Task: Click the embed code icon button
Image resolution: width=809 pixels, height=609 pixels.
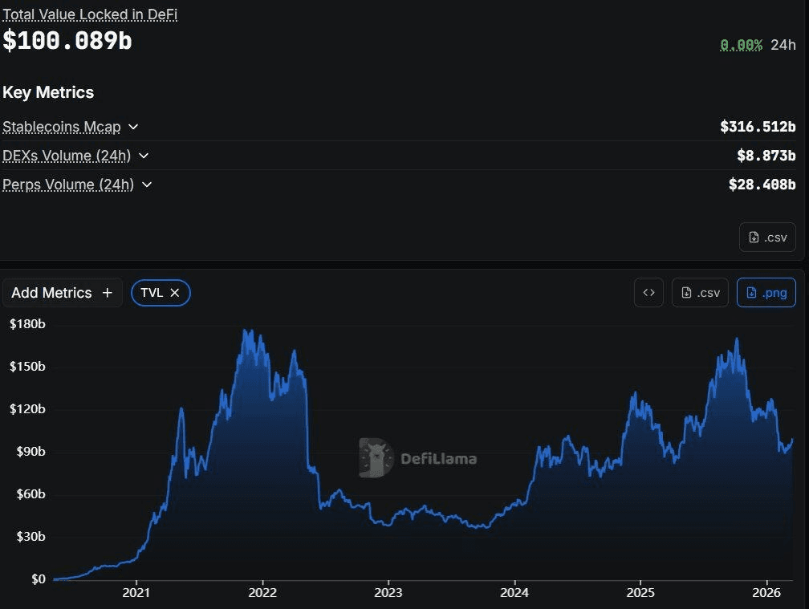Action: pyautogui.click(x=648, y=293)
